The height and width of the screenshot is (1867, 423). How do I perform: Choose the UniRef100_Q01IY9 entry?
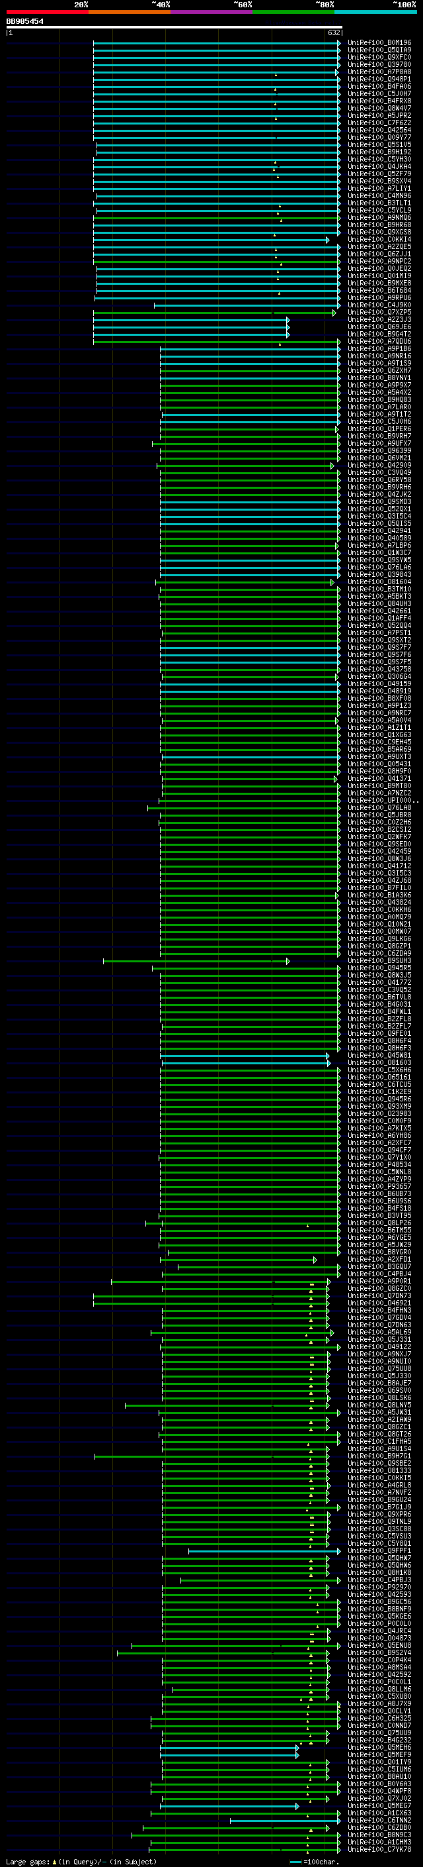pyautogui.click(x=379, y=1762)
